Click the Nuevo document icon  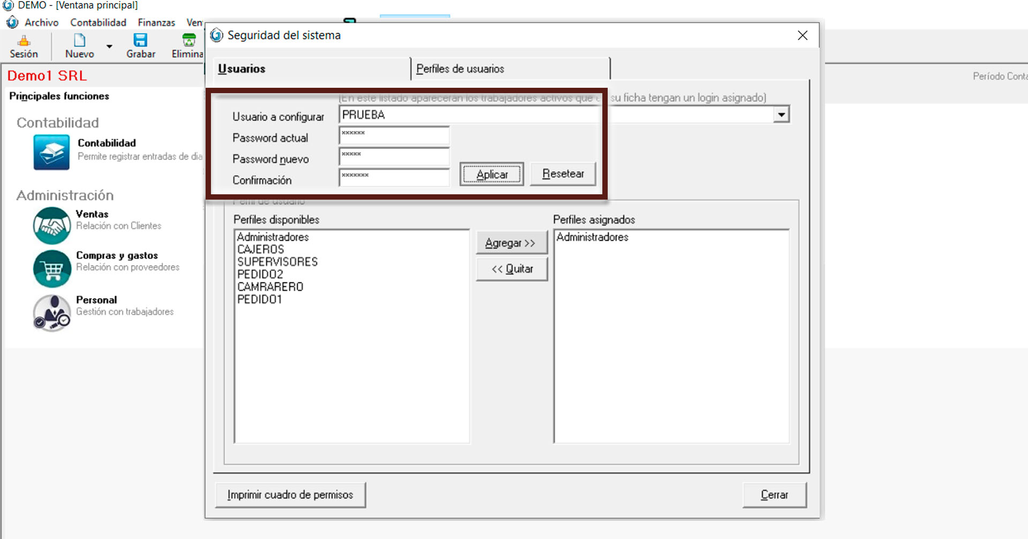79,41
